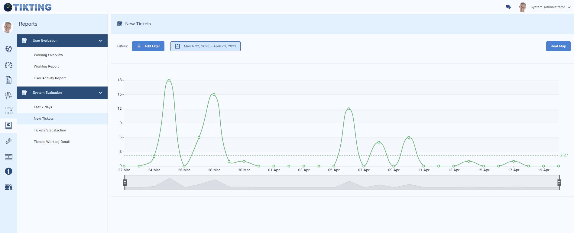This screenshot has width=574, height=233.
Task: Click the workflow boxes-and-arrows icon
Action: 8,110
